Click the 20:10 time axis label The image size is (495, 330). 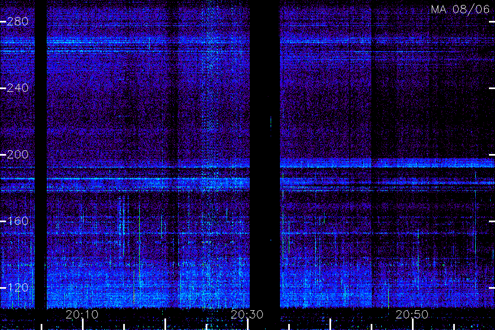coord(82,315)
